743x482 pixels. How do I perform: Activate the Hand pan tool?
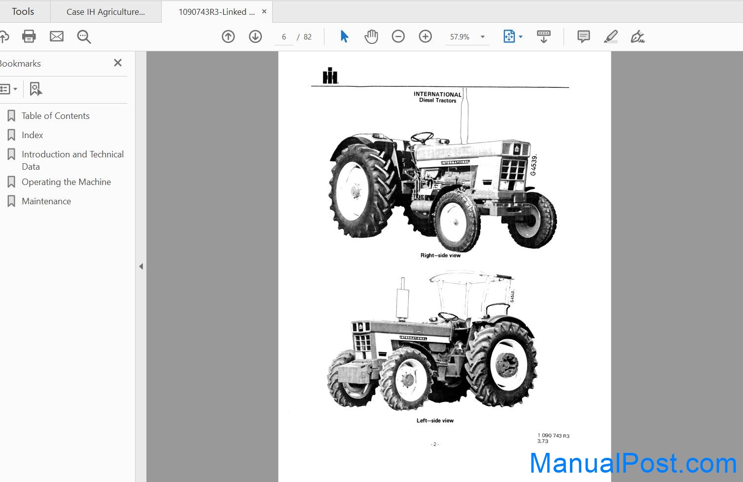(371, 37)
